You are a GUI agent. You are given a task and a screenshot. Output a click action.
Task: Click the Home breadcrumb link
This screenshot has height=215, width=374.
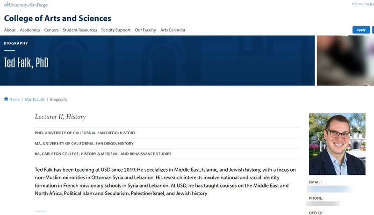(14, 99)
